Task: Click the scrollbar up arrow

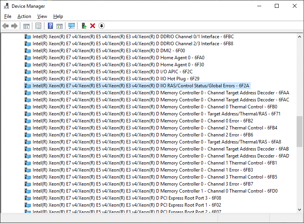Action: coord(300,37)
